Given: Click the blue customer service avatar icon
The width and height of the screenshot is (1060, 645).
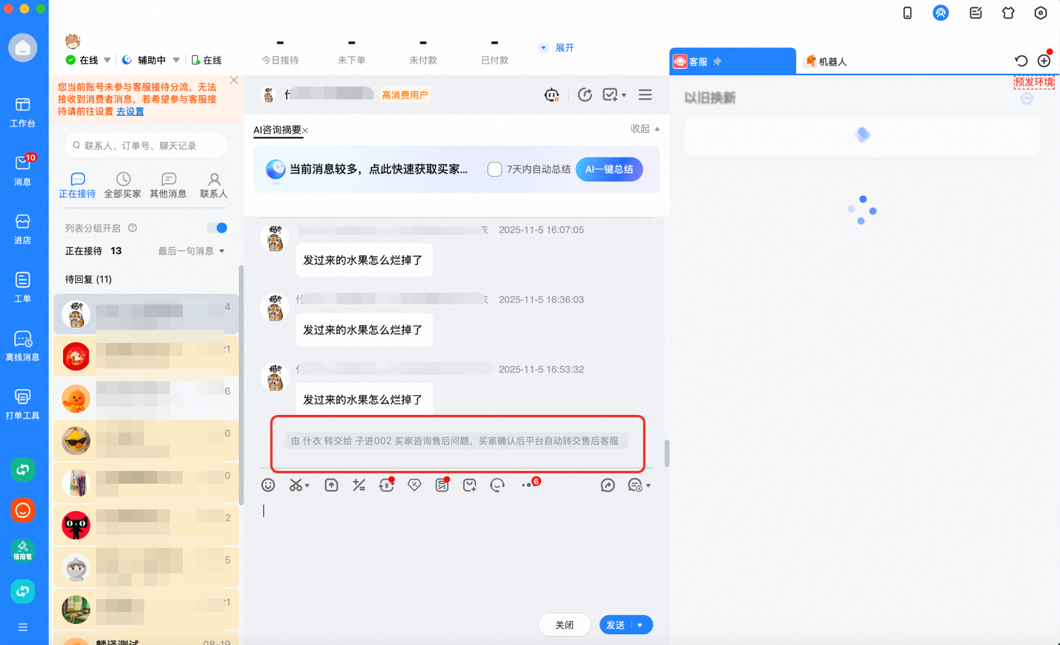Looking at the screenshot, I should pos(940,13).
